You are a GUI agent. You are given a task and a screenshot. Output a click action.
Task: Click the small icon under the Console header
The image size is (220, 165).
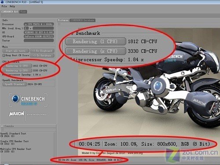click(2, 130)
